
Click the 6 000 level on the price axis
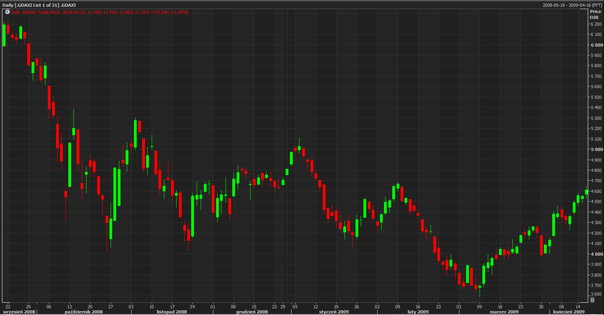click(596, 45)
